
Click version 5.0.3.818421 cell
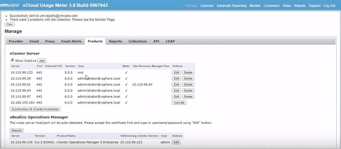pos(45,142)
